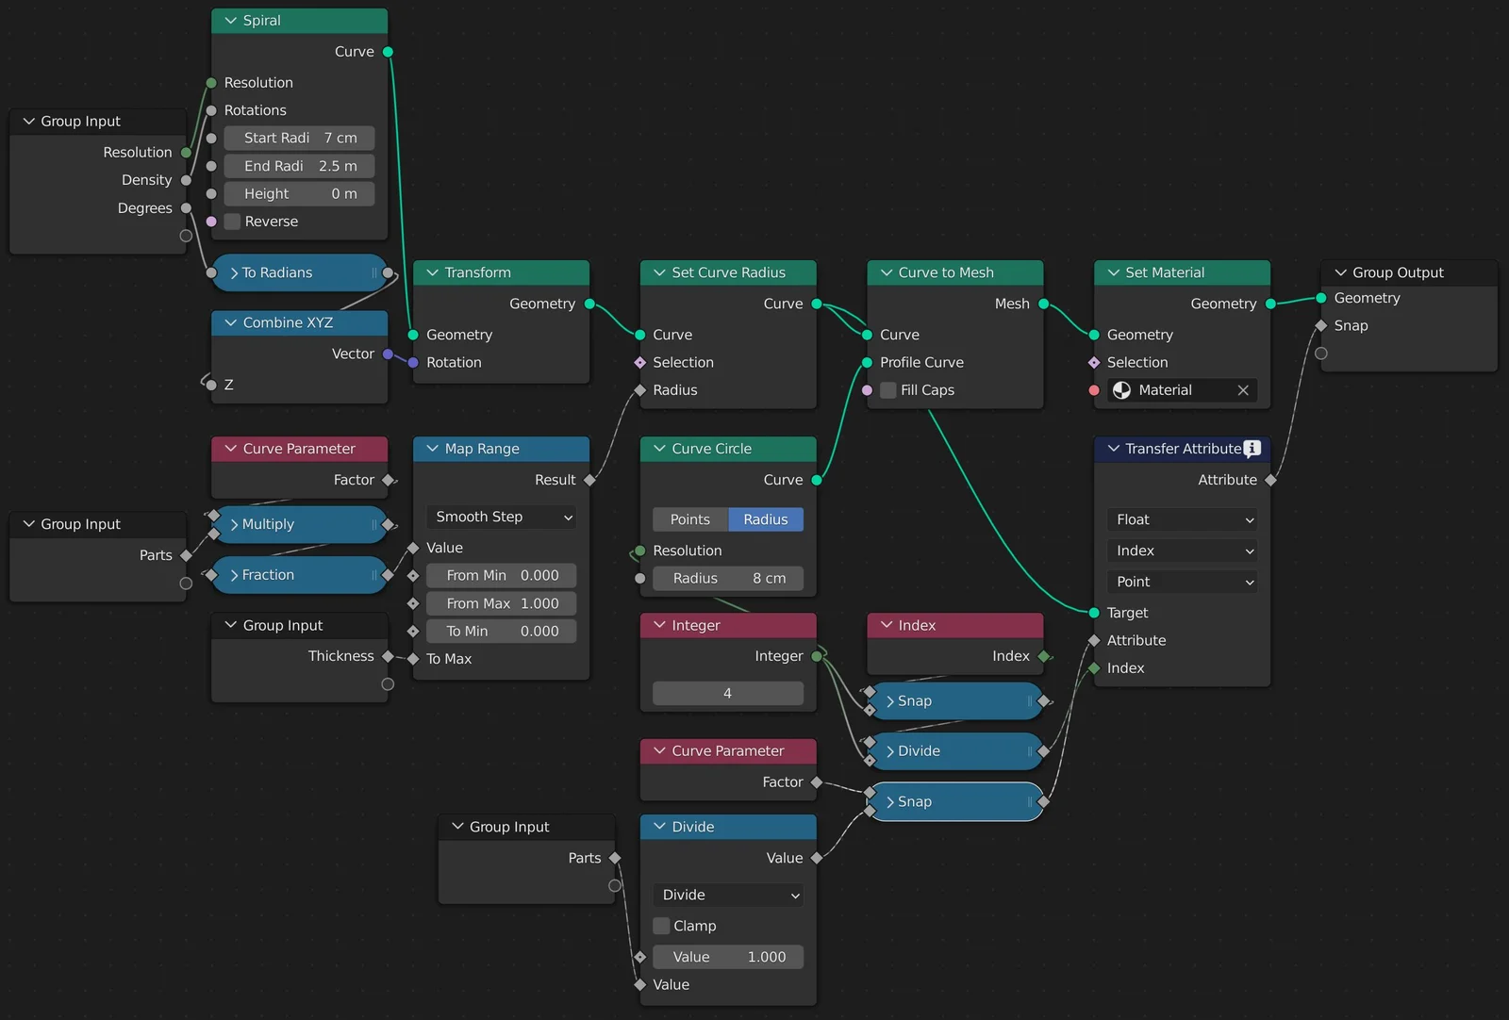Click the Geometry input socket on Group Output
This screenshot has height=1020, width=1509.
pos(1321,298)
